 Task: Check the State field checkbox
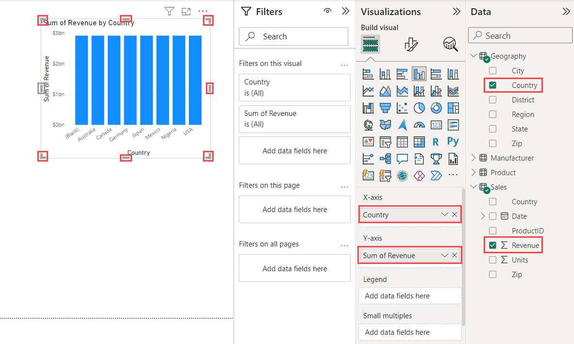point(493,129)
